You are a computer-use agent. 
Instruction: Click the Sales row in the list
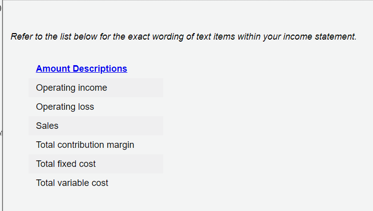click(x=47, y=126)
